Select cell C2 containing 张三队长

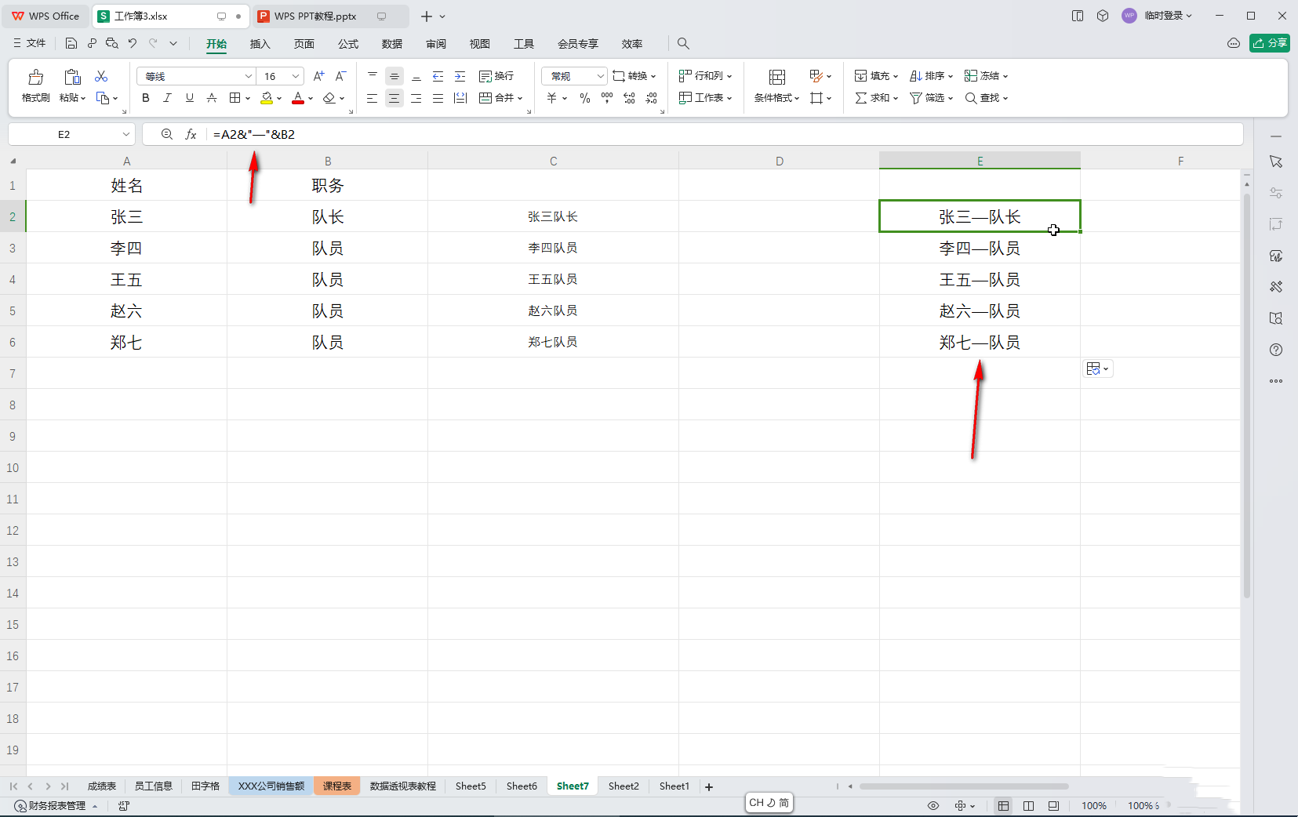(x=553, y=216)
